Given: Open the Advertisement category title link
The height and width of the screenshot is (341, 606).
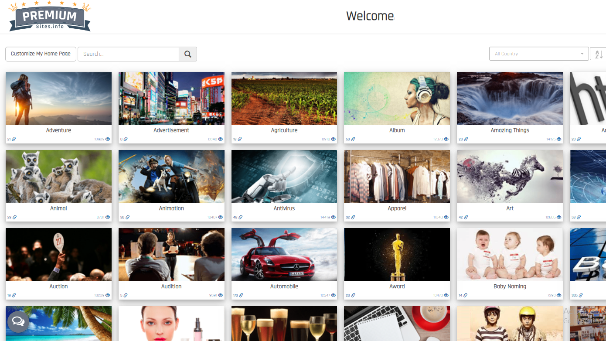Looking at the screenshot, I should 171,130.
